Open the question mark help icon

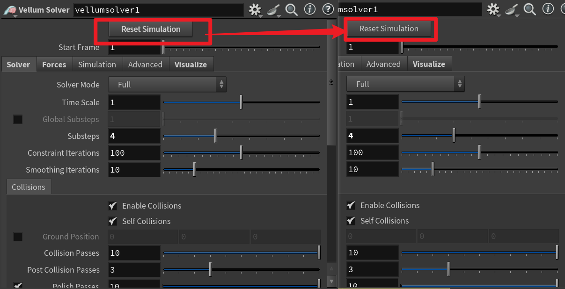(x=328, y=9)
